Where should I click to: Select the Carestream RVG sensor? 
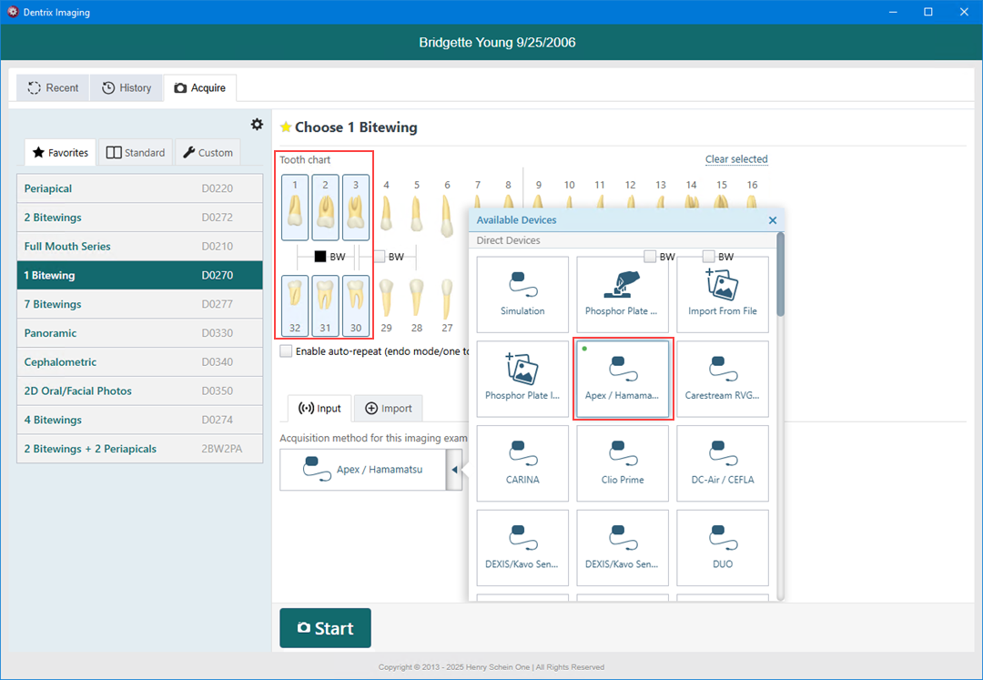pos(722,379)
